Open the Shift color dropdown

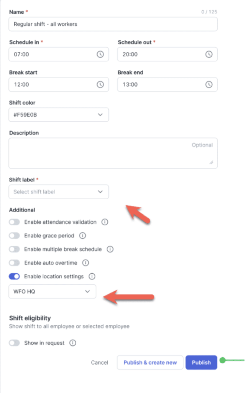(x=59, y=115)
